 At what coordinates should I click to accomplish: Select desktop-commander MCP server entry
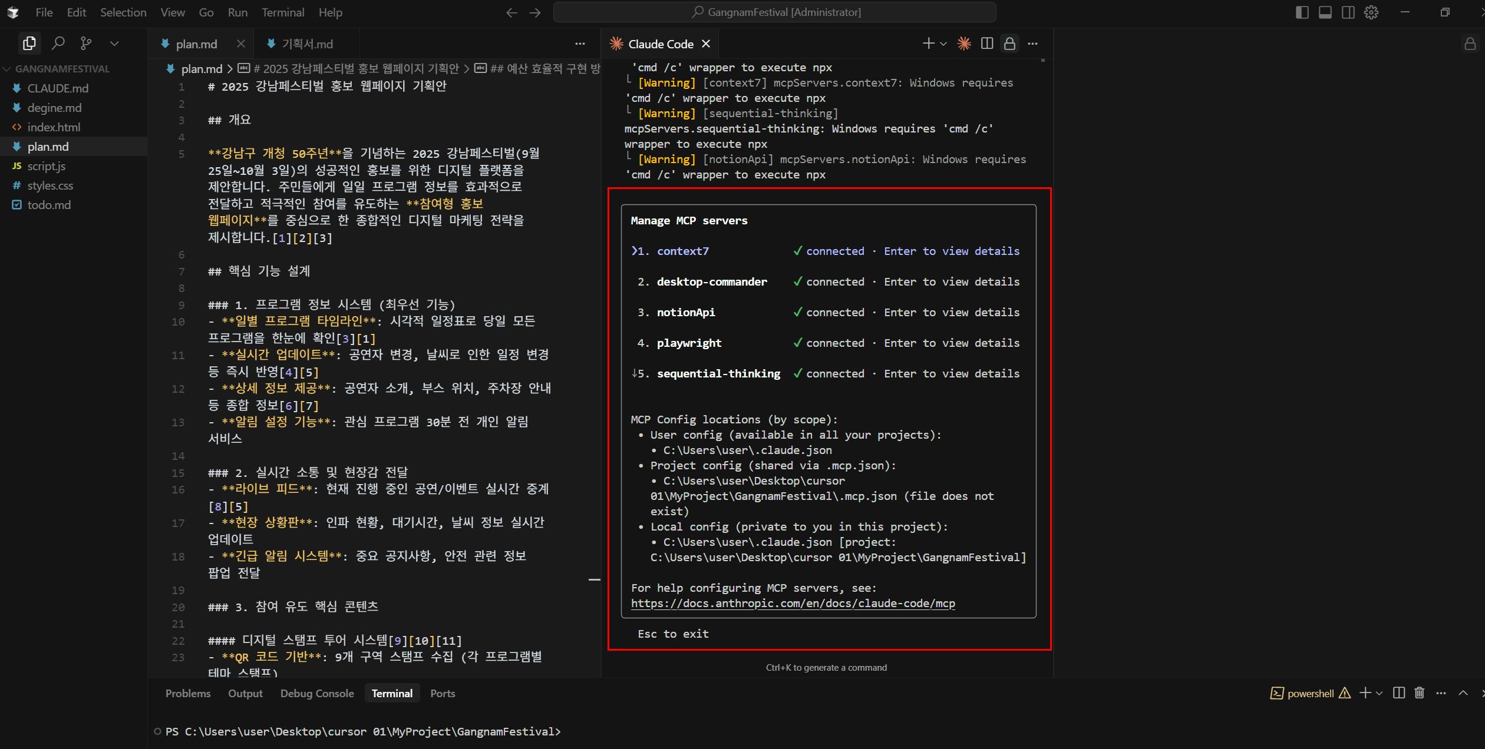(x=825, y=281)
